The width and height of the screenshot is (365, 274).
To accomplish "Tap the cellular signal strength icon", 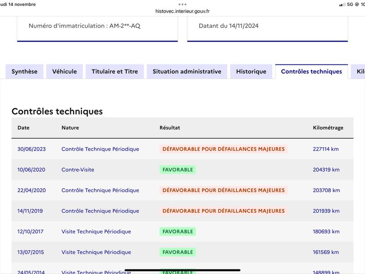I will click(x=343, y=5).
